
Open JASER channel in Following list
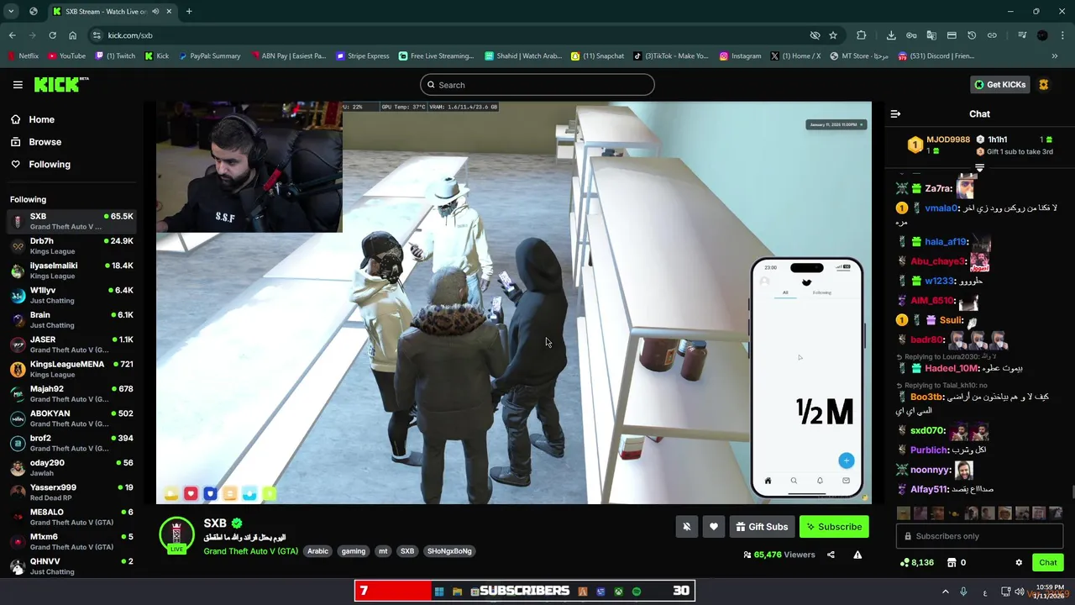pos(71,345)
